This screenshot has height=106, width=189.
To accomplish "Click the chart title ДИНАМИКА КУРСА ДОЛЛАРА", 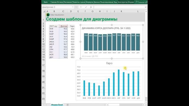I will click(x=106, y=28).
